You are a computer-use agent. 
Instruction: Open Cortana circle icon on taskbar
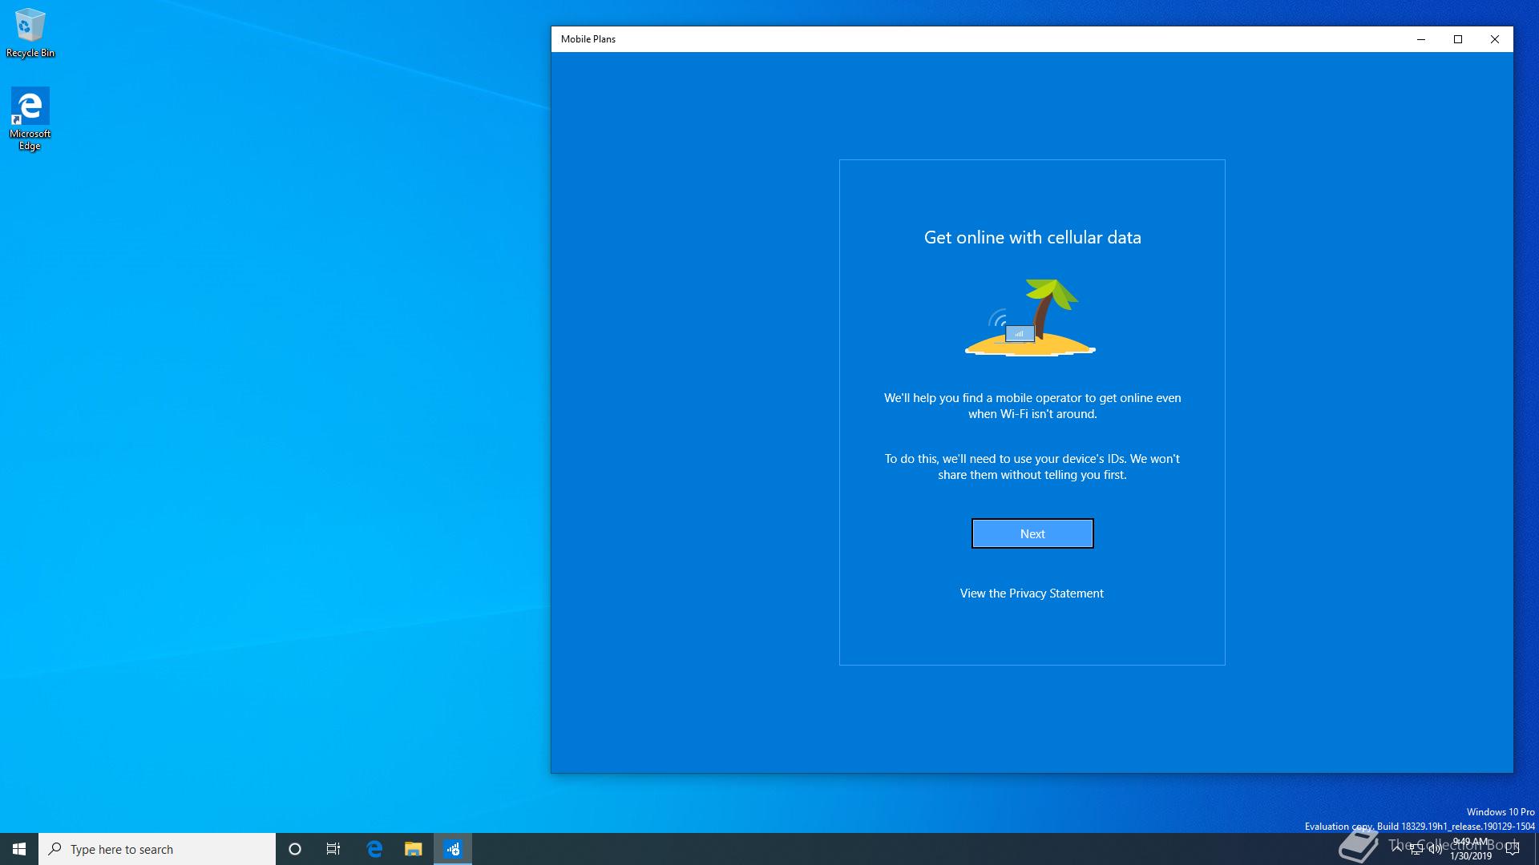point(294,849)
